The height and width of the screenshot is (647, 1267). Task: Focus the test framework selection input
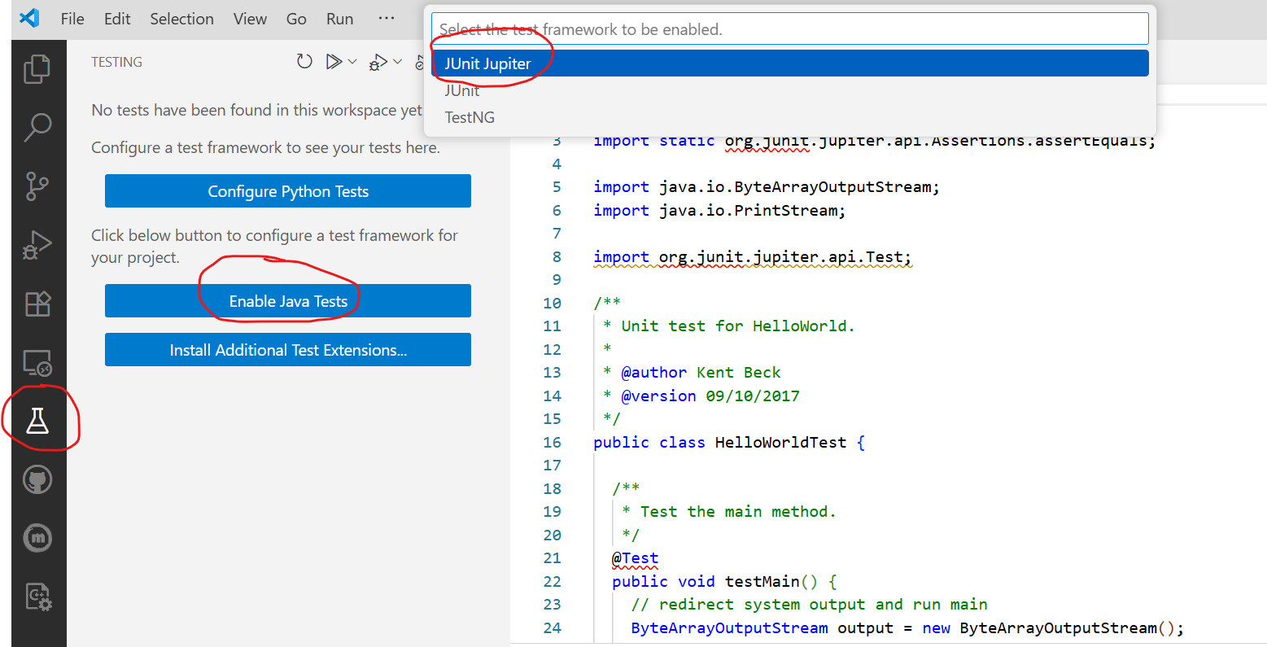tap(789, 29)
